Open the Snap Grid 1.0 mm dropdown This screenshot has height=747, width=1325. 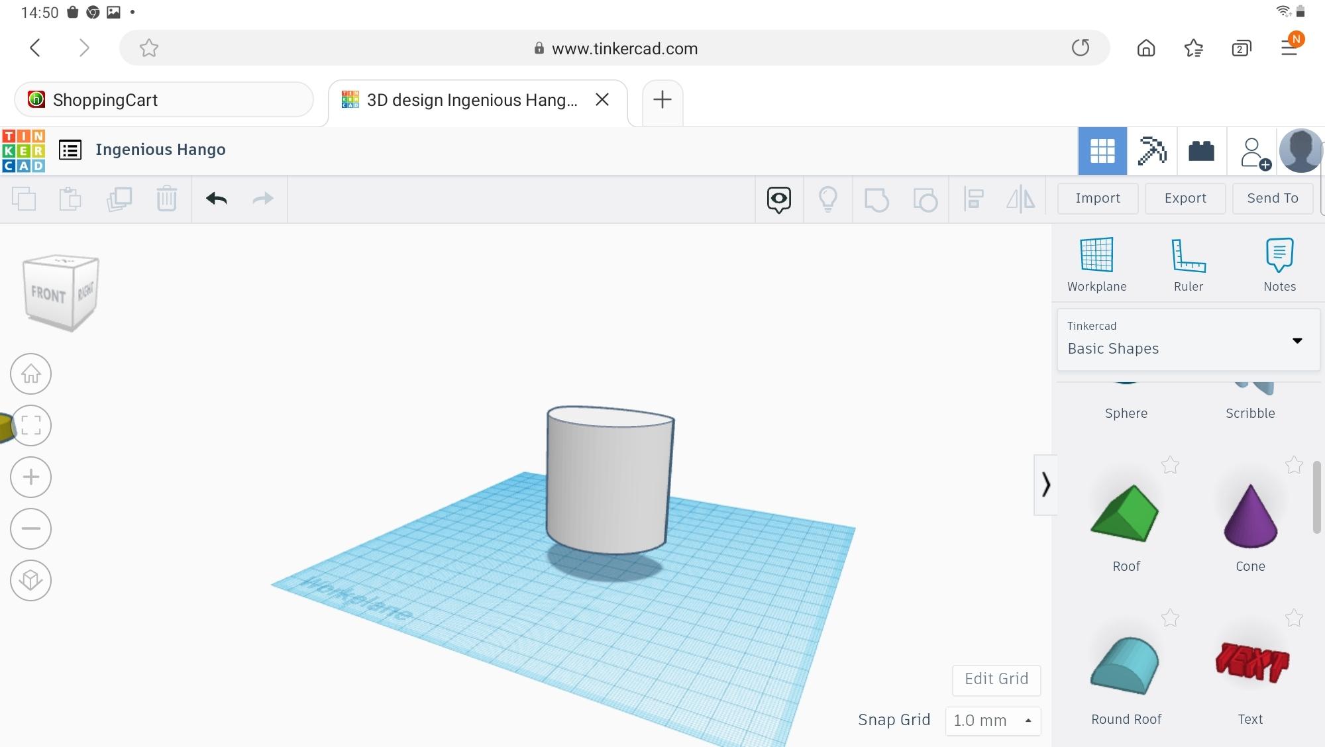pos(993,721)
